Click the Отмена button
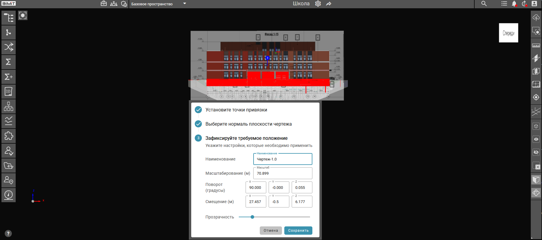Screen dimensions: 542x240 pos(271,231)
